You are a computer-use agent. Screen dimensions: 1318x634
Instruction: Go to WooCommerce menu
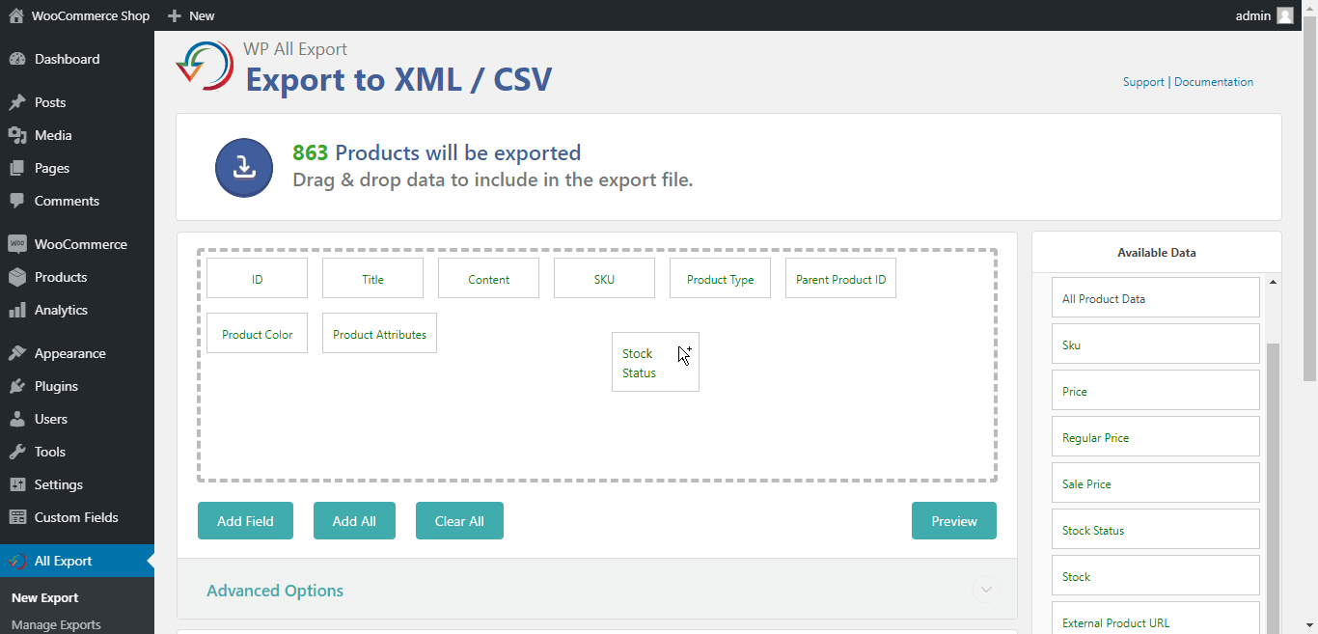tap(77, 244)
